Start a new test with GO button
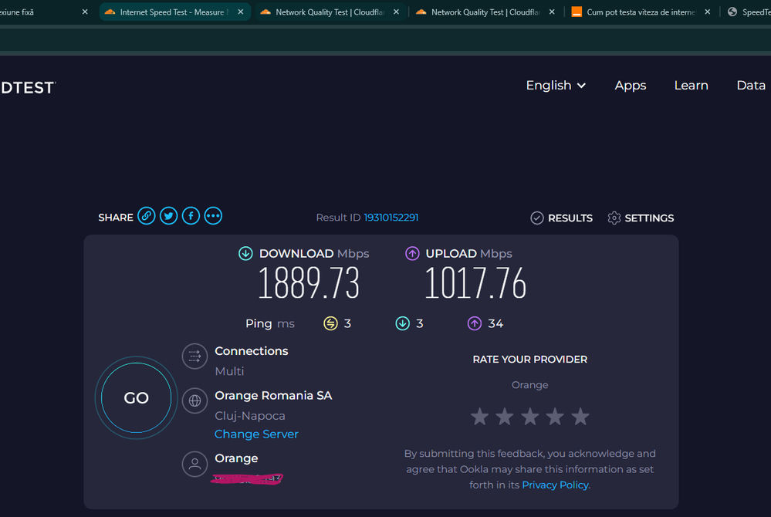This screenshot has height=517, width=771. coord(136,397)
